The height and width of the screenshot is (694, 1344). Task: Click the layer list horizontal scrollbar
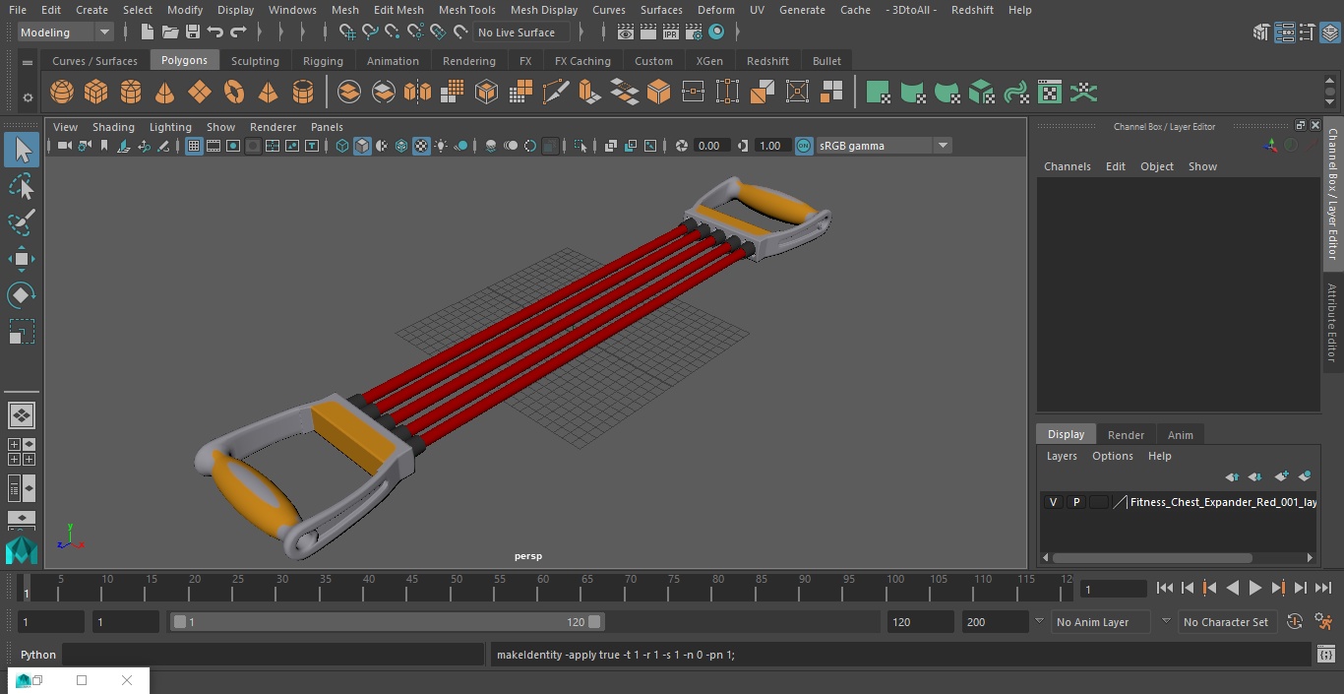pos(1152,557)
